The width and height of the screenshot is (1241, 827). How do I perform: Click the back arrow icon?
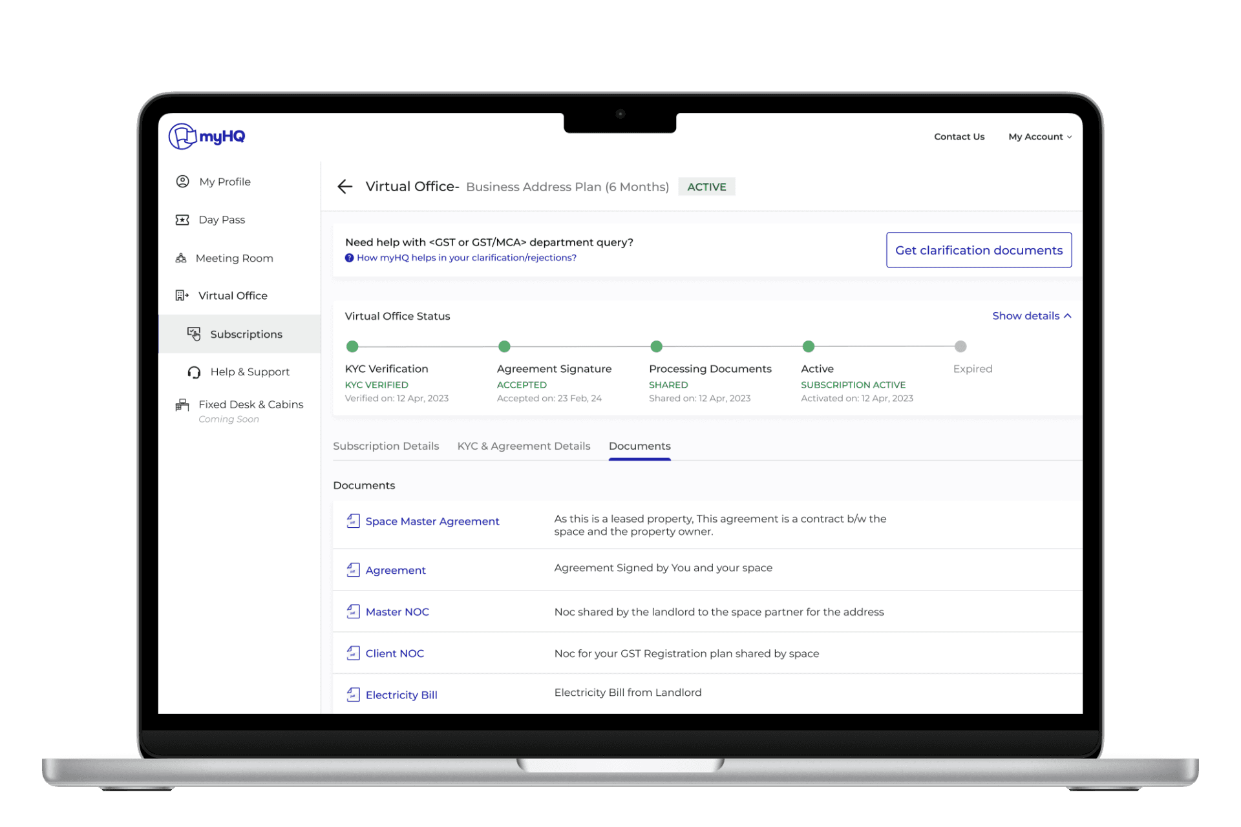tap(345, 187)
